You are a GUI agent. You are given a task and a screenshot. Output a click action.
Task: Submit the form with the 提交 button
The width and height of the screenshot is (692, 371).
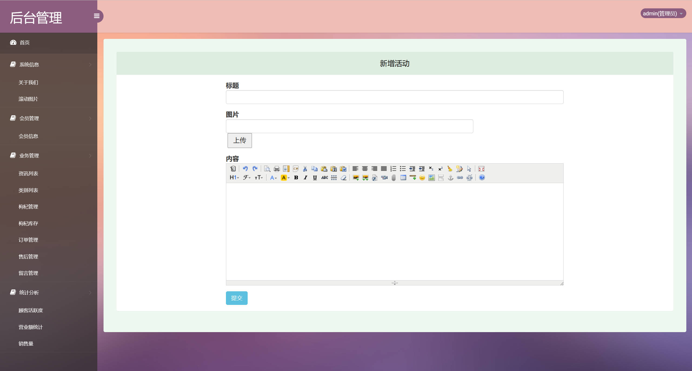pyautogui.click(x=236, y=298)
